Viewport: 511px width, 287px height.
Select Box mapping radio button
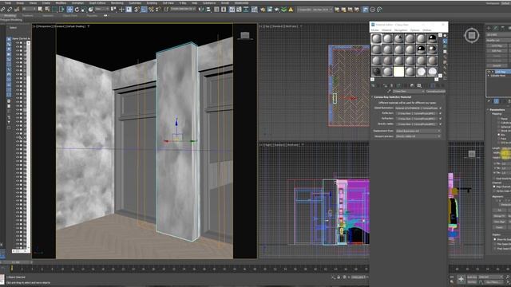pos(498,135)
